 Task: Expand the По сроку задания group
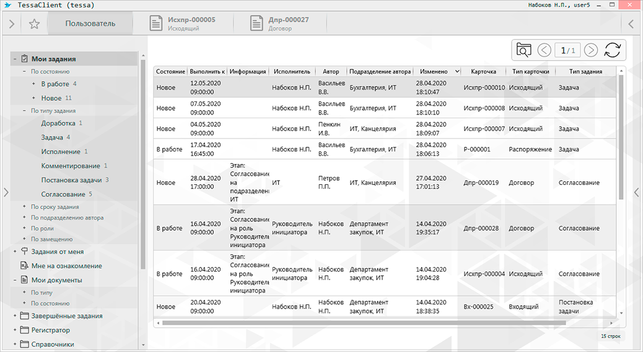pos(24,207)
